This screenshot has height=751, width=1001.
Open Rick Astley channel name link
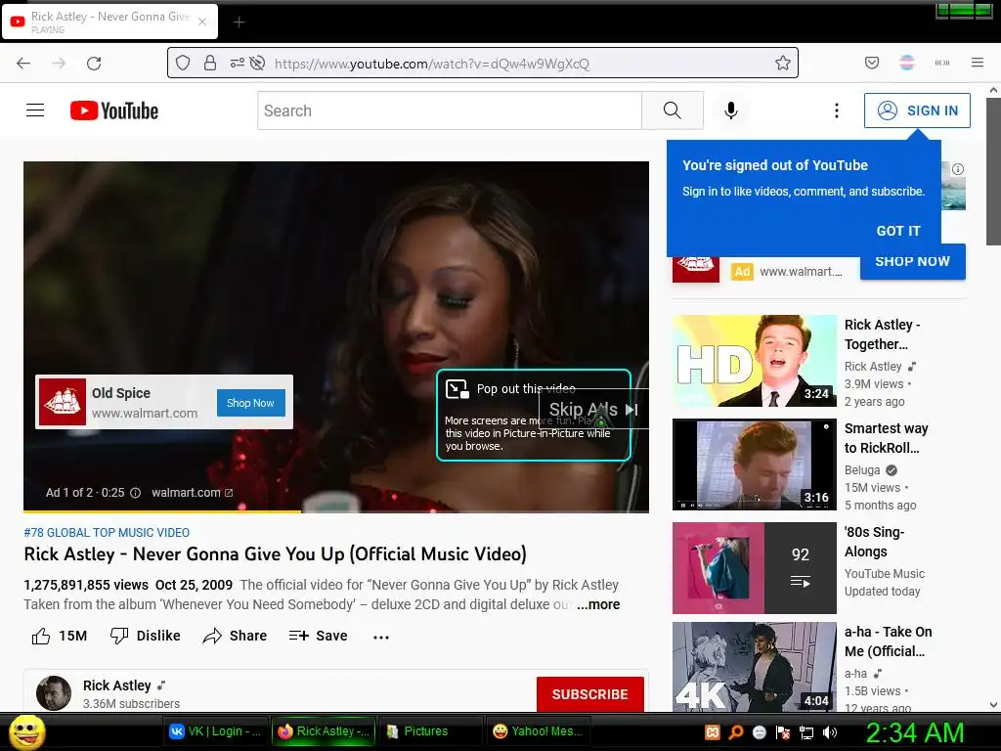click(117, 685)
